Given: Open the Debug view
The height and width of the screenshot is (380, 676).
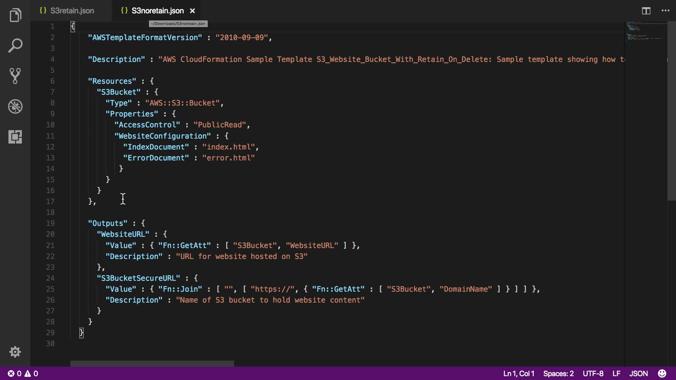Looking at the screenshot, I should (x=15, y=106).
